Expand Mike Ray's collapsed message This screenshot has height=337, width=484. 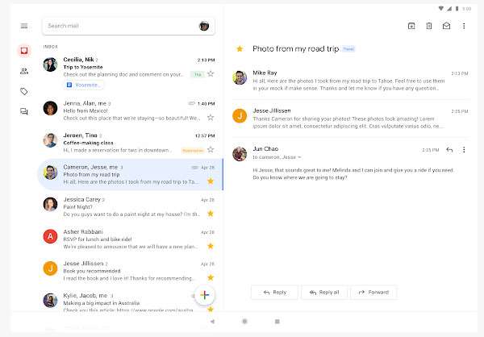coord(351,81)
